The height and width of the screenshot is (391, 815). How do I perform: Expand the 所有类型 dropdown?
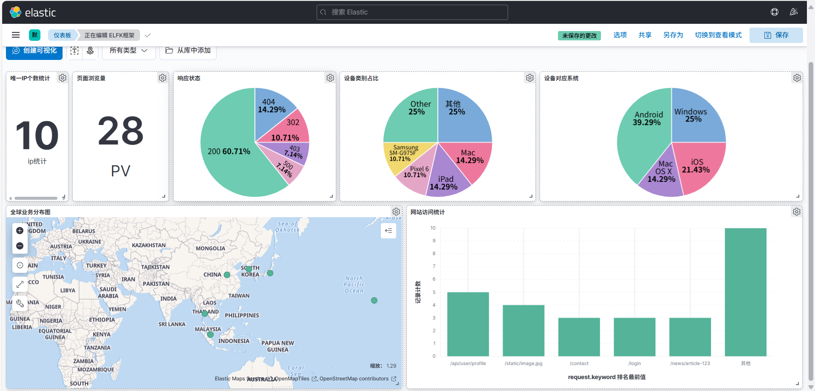click(129, 51)
